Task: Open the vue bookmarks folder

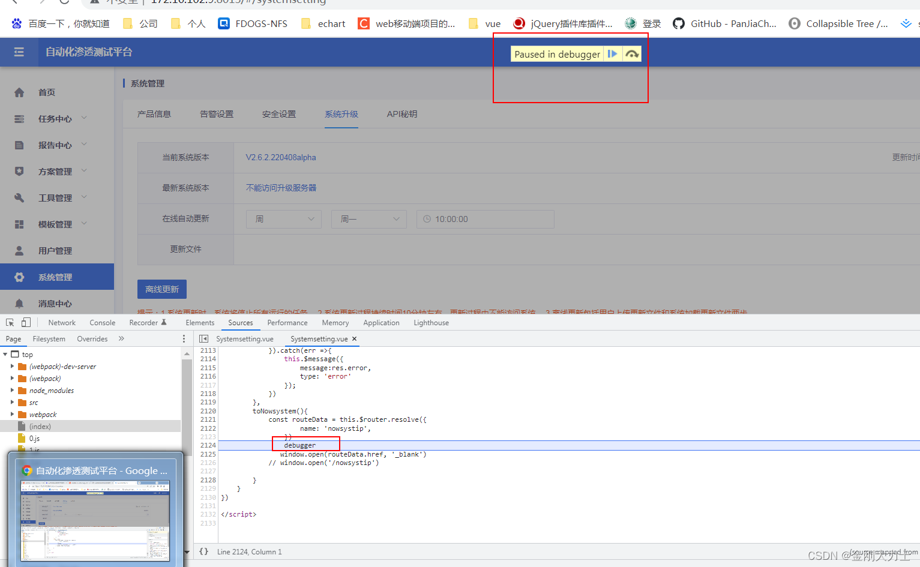Action: (x=484, y=23)
